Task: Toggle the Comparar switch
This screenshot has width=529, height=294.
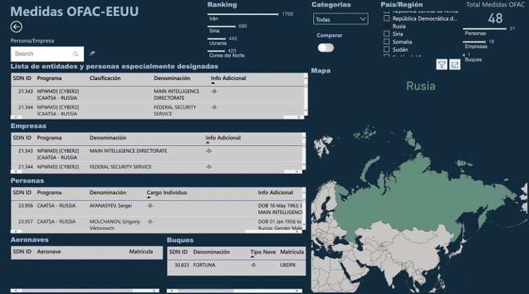Action: coord(326,48)
